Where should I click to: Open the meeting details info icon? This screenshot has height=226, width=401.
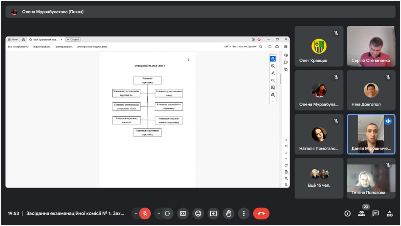tap(347, 213)
